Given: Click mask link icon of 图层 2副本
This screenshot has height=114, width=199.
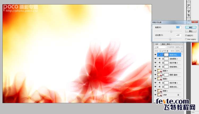Looking at the screenshot, I should (x=163, y=75).
